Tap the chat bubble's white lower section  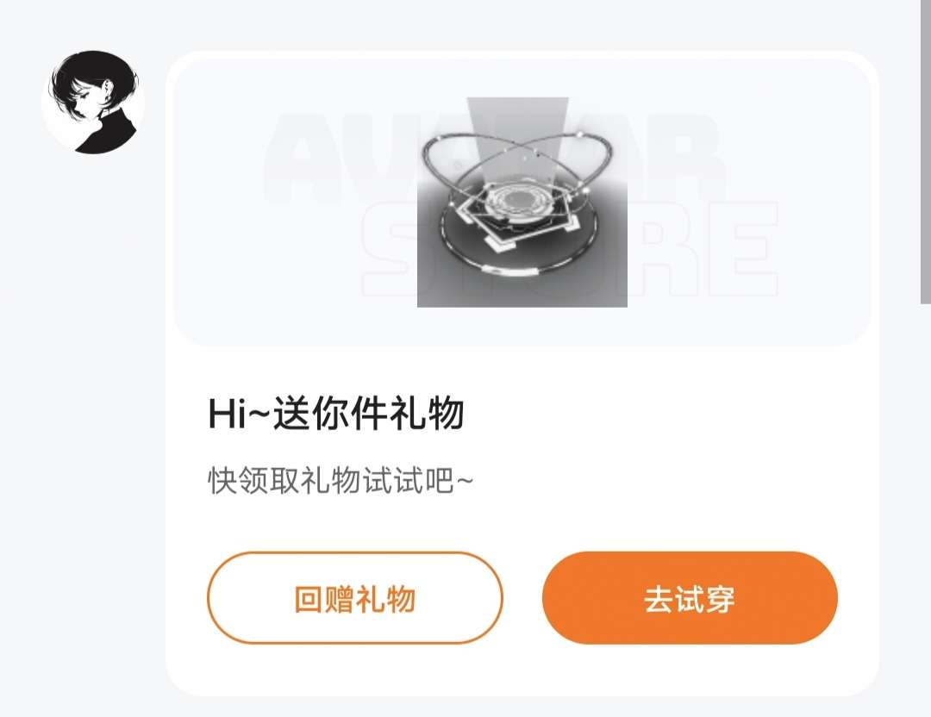522,521
